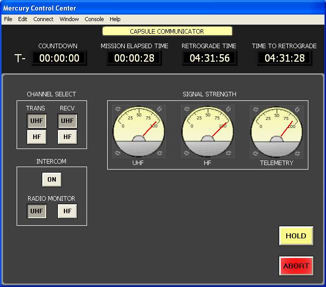Select HF under the RECV channel
This screenshot has height=287, width=326.
point(67,137)
